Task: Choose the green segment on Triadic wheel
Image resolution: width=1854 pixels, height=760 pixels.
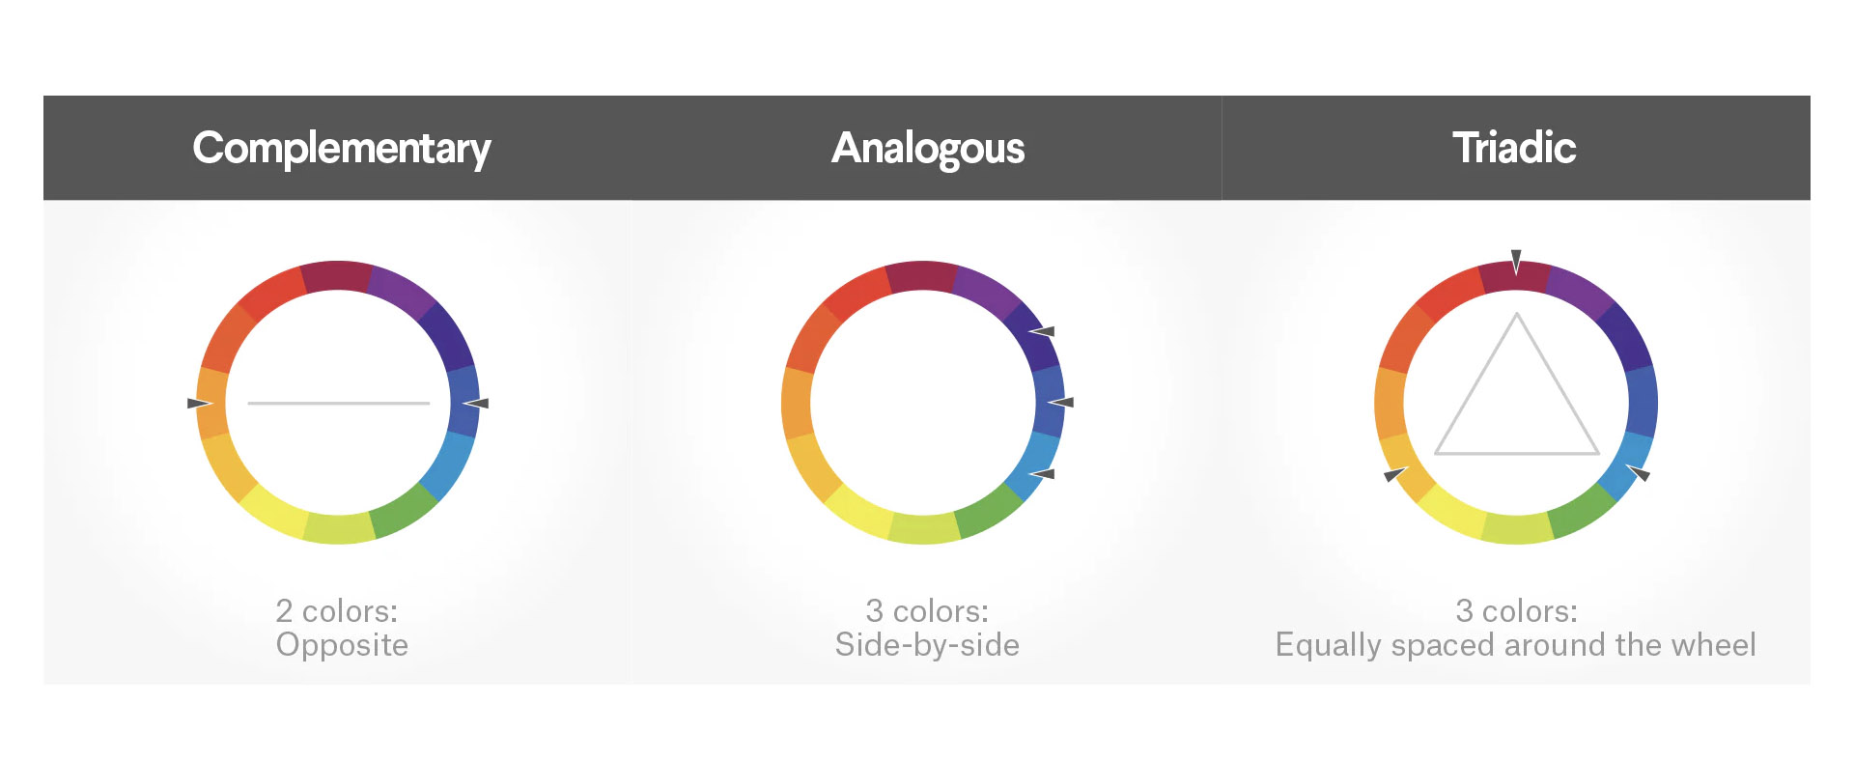Action: 1582,512
